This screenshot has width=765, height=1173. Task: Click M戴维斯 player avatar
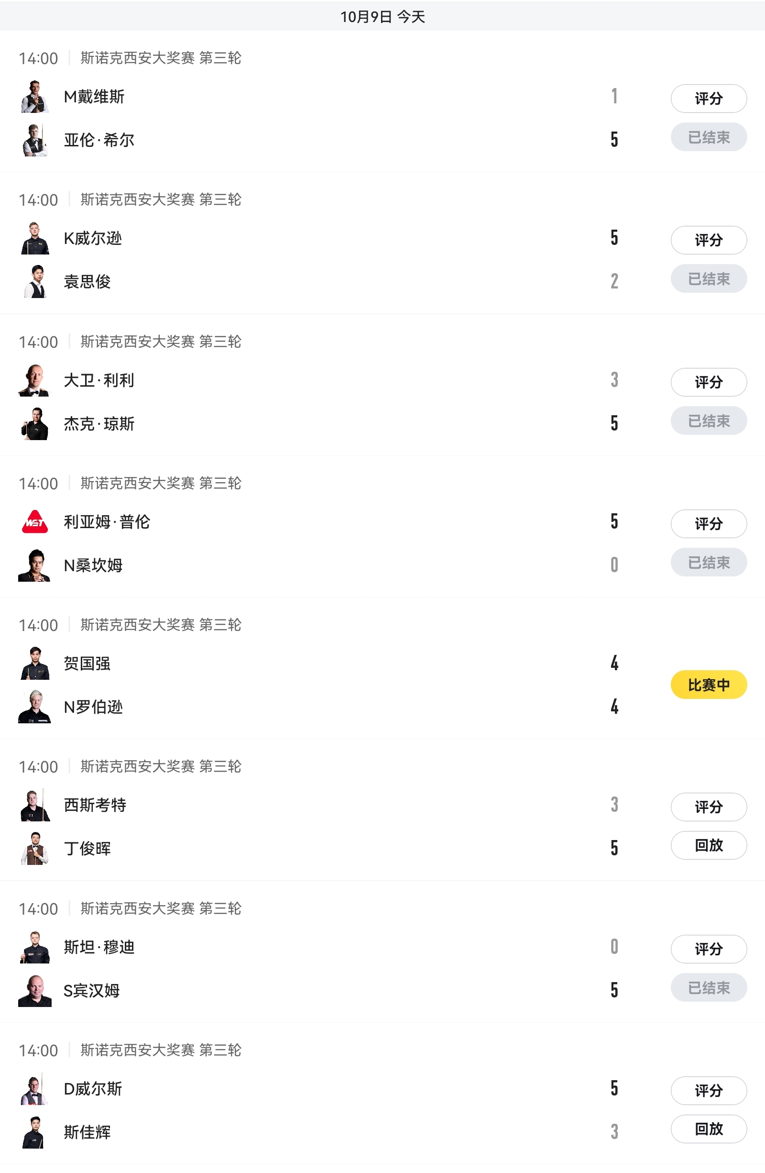point(35,97)
